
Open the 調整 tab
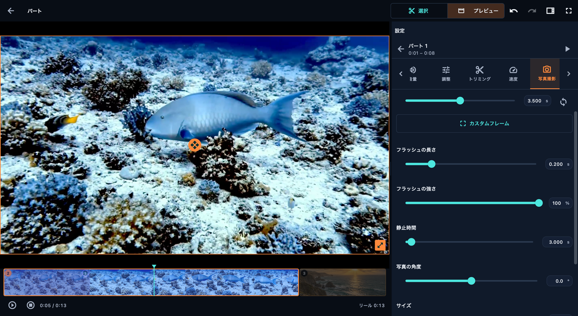(446, 74)
